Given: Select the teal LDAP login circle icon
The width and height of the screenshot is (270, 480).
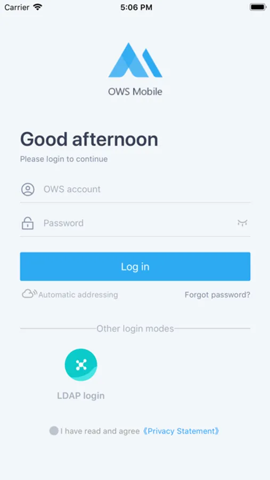Looking at the screenshot, I should coord(81,365).
